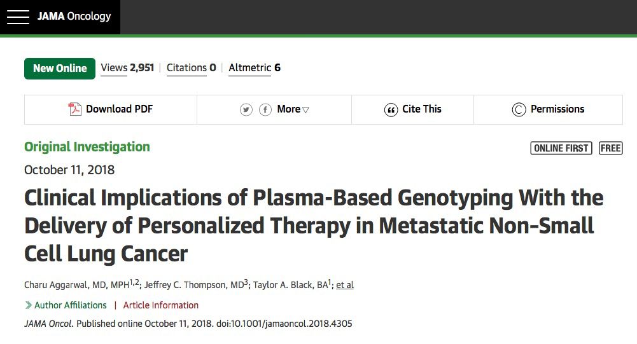This screenshot has height=344, width=637.
Task: Open the Article Information link
Action: point(161,305)
